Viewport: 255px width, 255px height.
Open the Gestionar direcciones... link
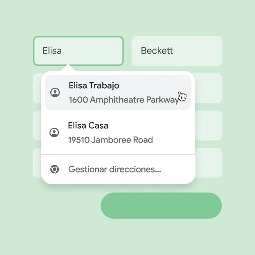114,169
